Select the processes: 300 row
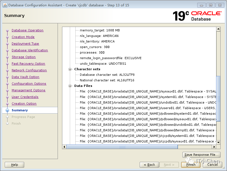This screenshot has height=171, width=227. (92, 52)
